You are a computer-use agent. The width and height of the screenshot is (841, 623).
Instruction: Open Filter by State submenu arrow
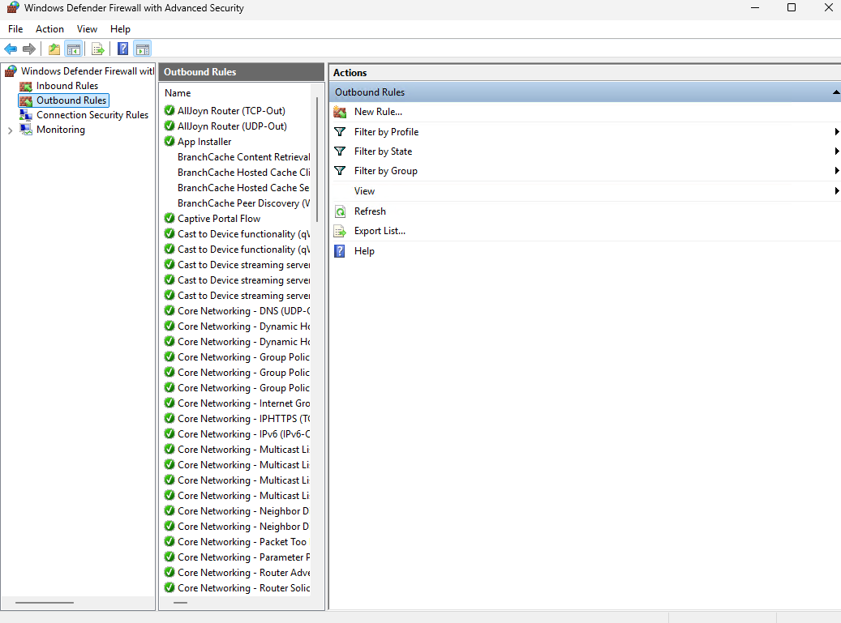837,151
